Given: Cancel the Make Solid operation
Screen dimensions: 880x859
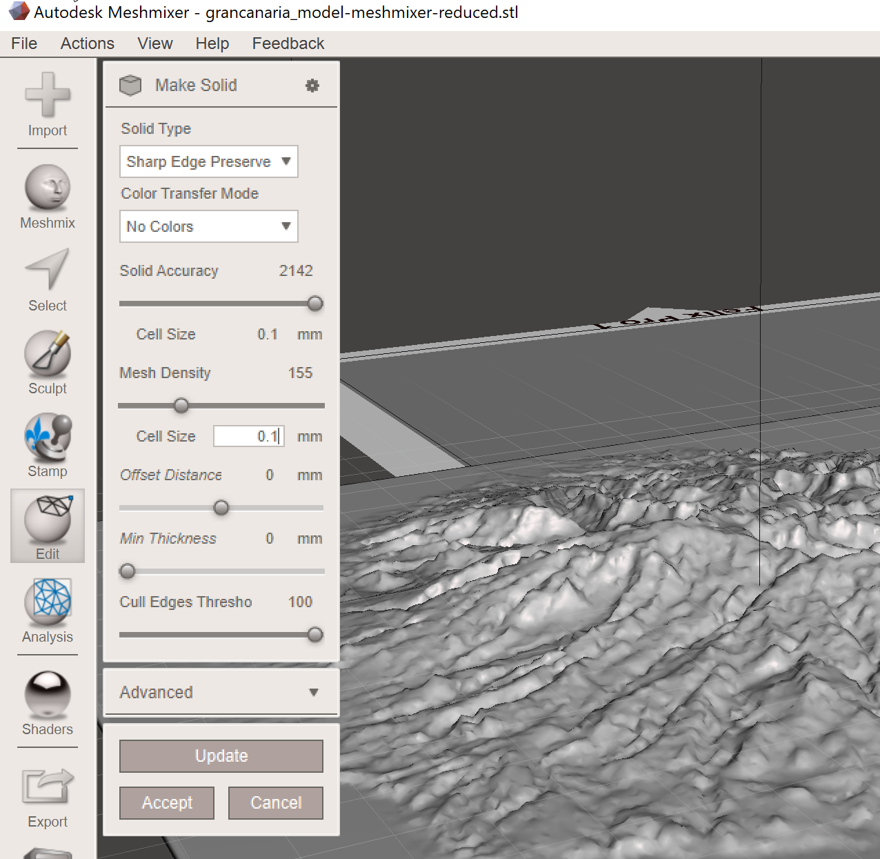Looking at the screenshot, I should (x=276, y=803).
